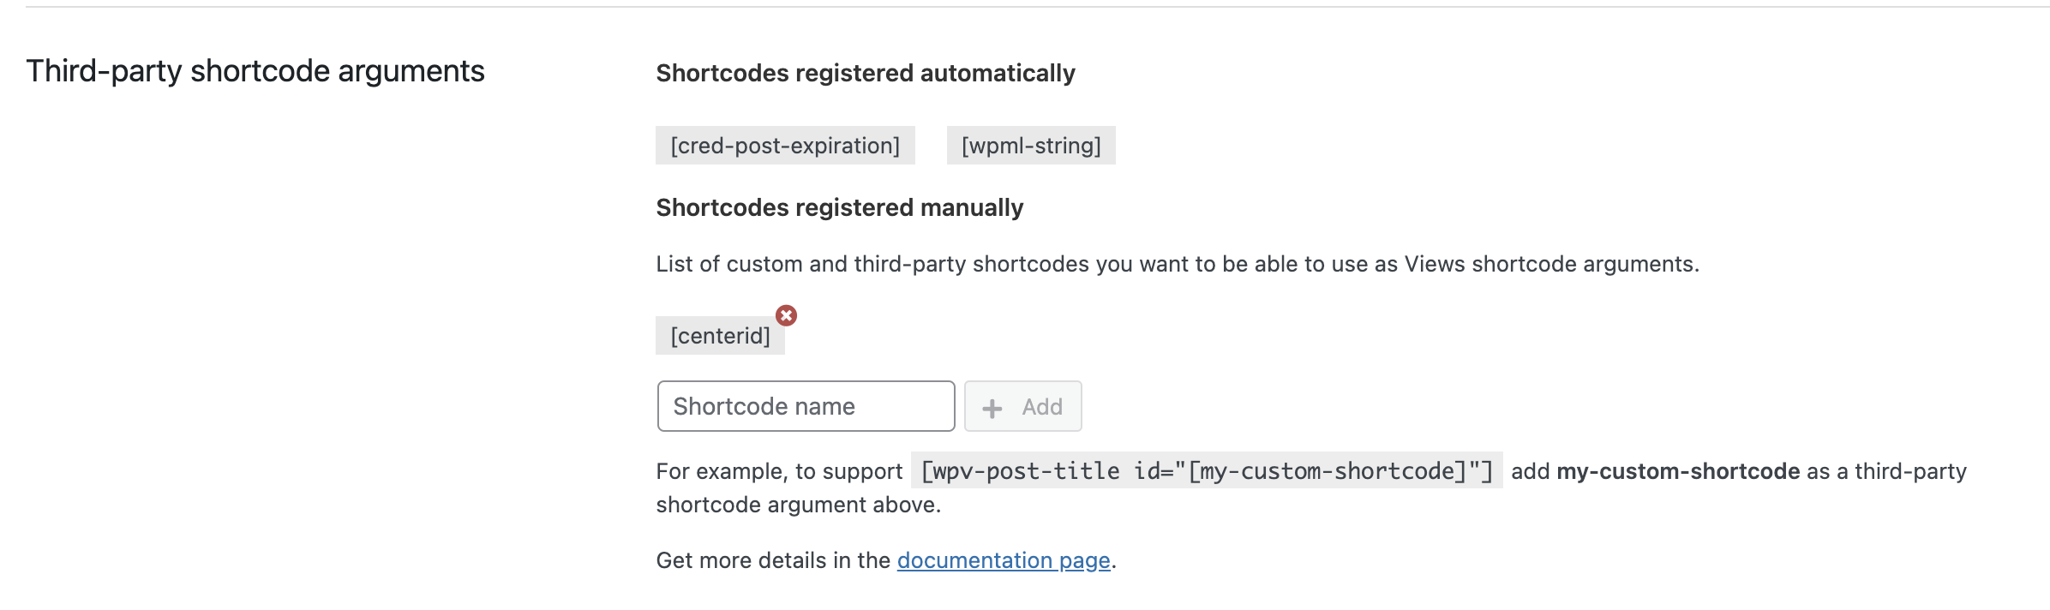The height and width of the screenshot is (610, 2050).
Task: Click the shortcode argument above text line
Action: coord(799,505)
